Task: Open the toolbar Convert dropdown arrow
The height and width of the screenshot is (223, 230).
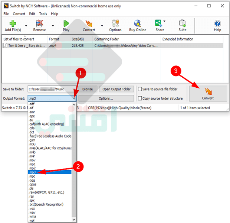Action: coord(102,26)
